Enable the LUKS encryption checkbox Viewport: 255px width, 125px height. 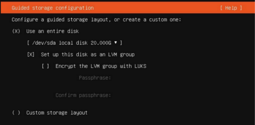point(45,66)
